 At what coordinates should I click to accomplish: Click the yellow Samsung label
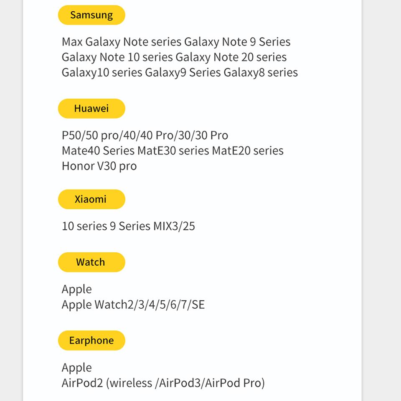coord(91,15)
